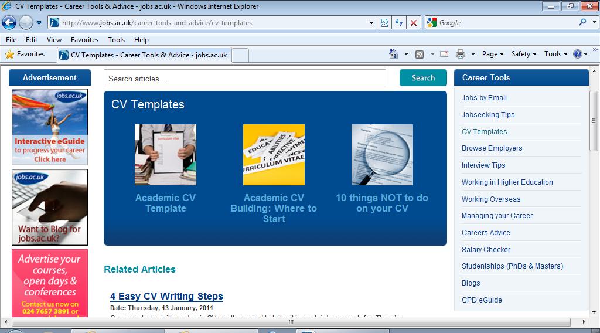The height and width of the screenshot is (333, 600).
Task: Open 10 things NOT to do link
Action: tap(382, 203)
